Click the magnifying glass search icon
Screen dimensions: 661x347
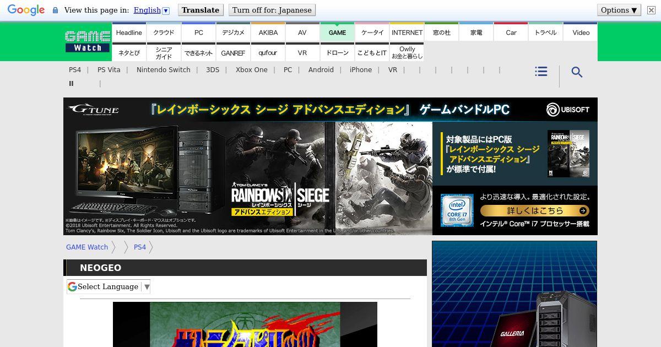[577, 72]
